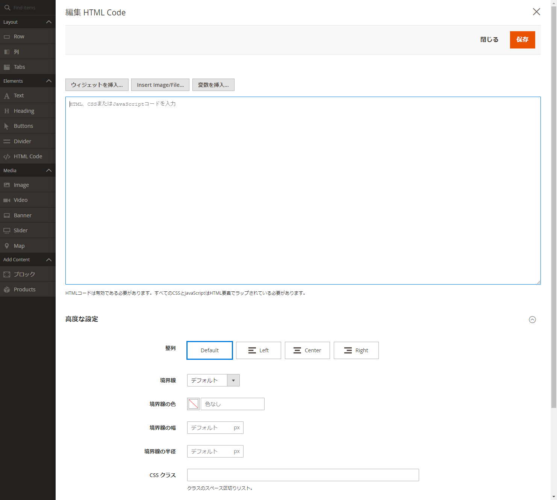
Task: Set alignment to Center
Action: (x=307, y=350)
